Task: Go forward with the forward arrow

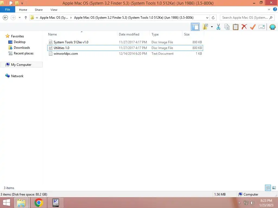Action: [13, 18]
